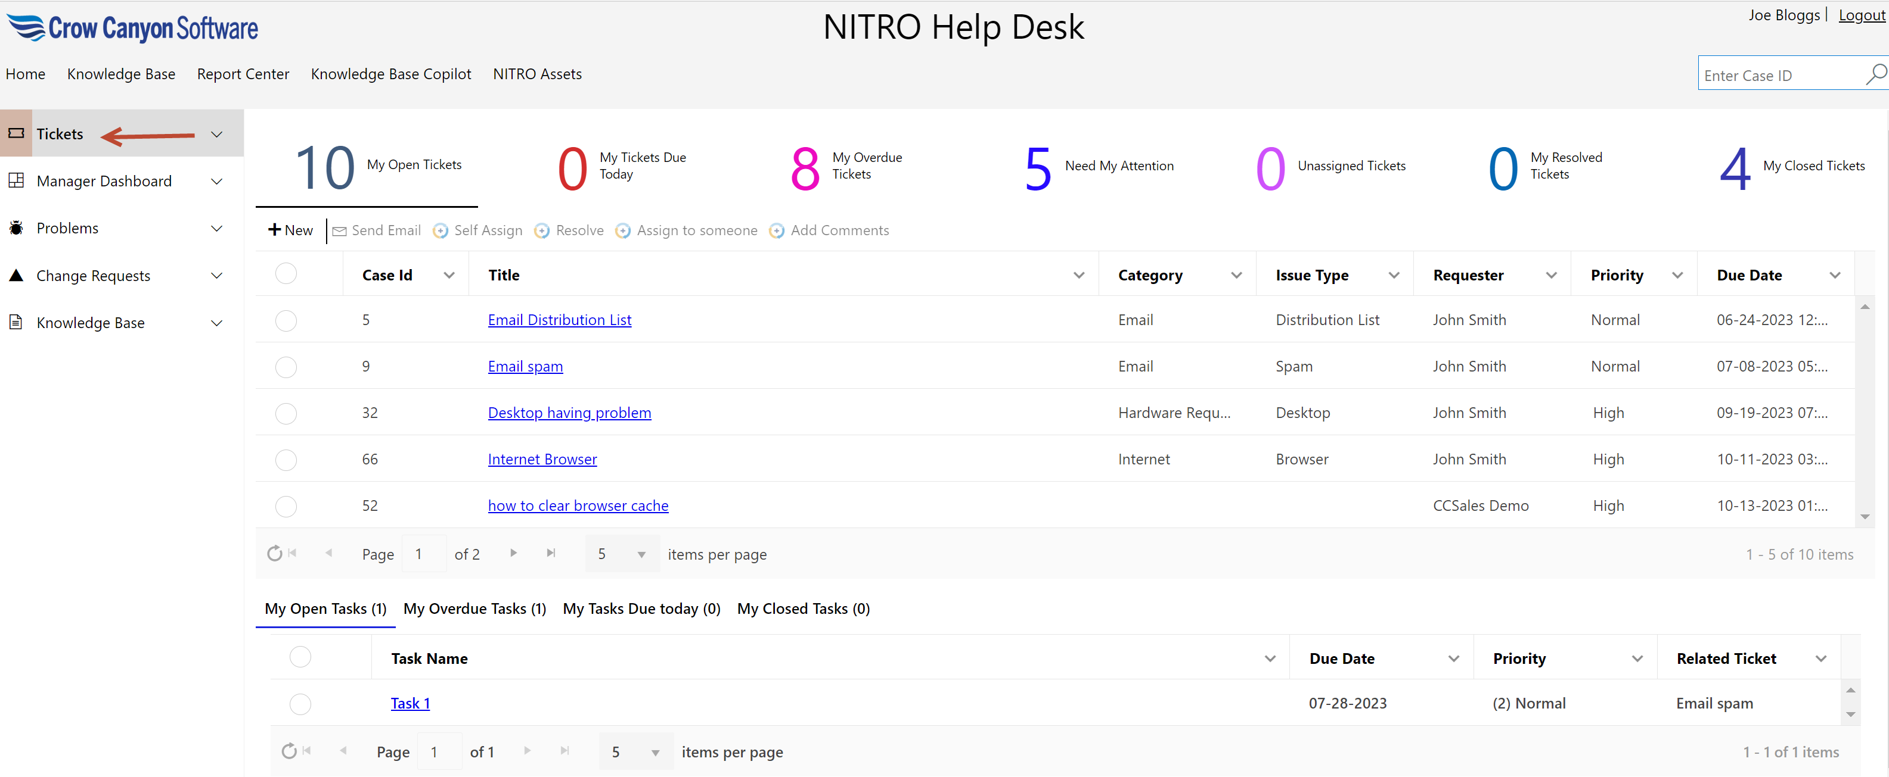Go to first page of tasks grid

coord(307,751)
